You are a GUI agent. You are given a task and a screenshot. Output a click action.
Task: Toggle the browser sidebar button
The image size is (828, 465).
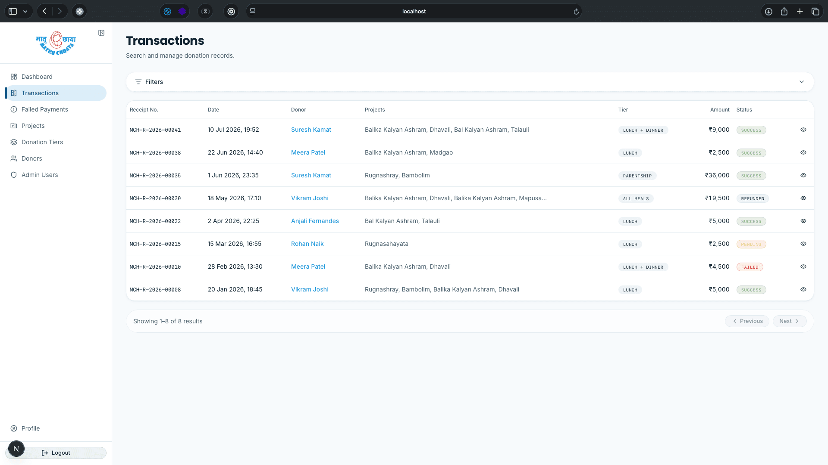(13, 11)
